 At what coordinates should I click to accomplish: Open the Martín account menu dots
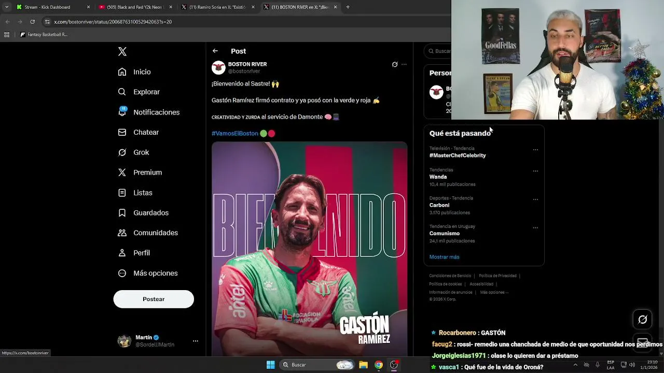click(x=196, y=341)
